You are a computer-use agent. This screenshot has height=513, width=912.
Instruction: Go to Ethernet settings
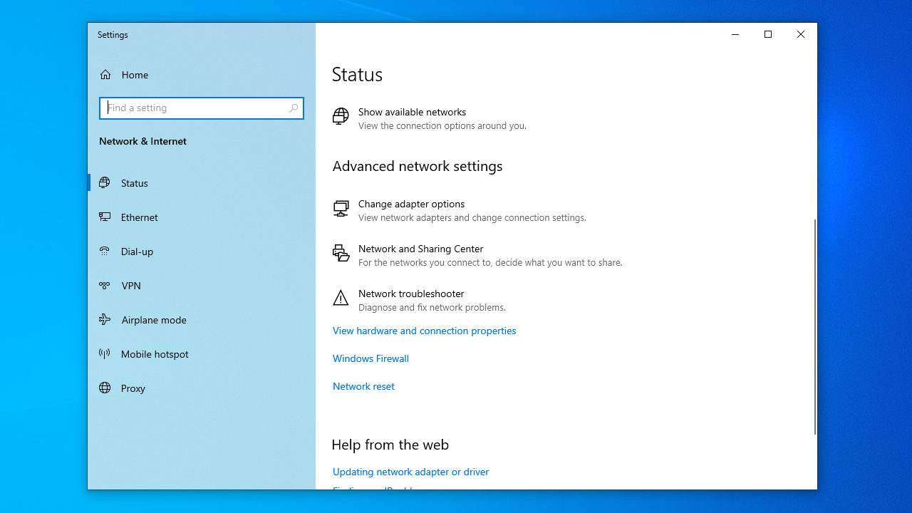(x=202, y=217)
